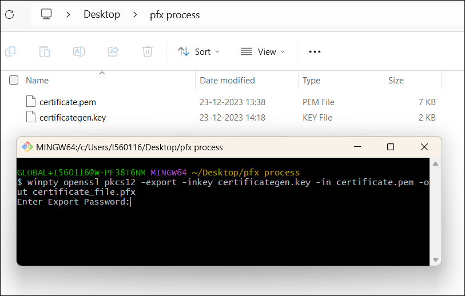
Task: Click the This PC monitor icon in breadcrumb
Action: (46, 14)
